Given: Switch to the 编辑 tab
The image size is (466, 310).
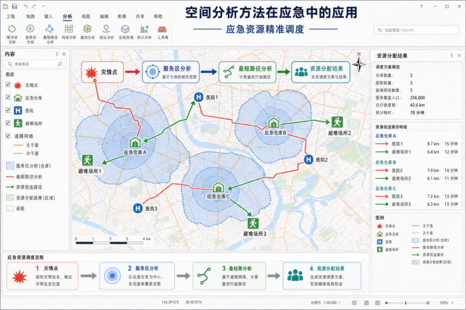Looking at the screenshot, I should coord(104,16).
